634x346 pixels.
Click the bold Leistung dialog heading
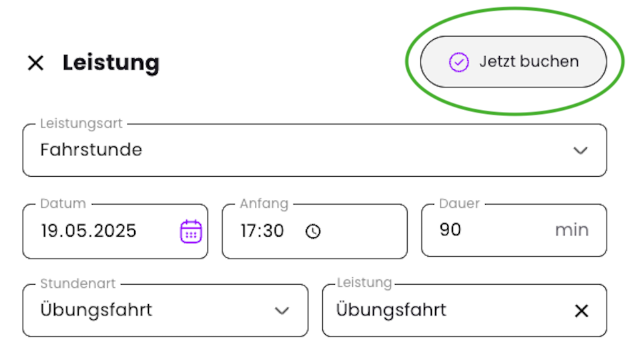tap(111, 63)
